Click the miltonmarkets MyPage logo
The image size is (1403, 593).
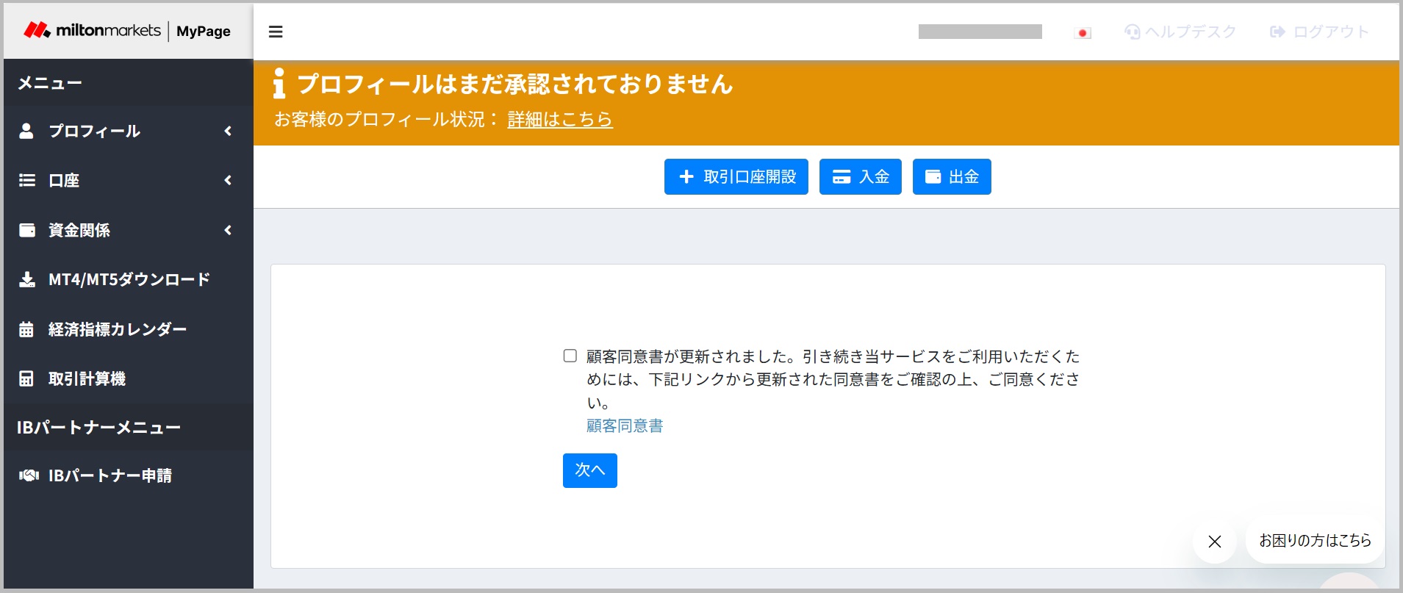coord(127,31)
